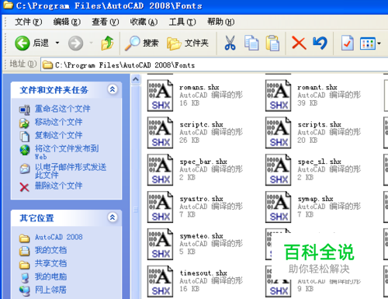Open the 收藏(A) menu
This screenshot has width=388, height=299.
pos(144,22)
